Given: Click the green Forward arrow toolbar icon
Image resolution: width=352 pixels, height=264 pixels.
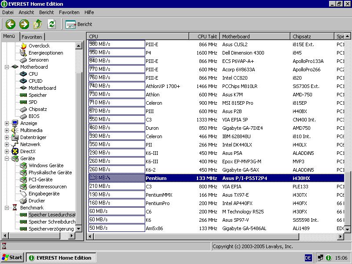Looking at the screenshot, I should (x=24, y=24).
